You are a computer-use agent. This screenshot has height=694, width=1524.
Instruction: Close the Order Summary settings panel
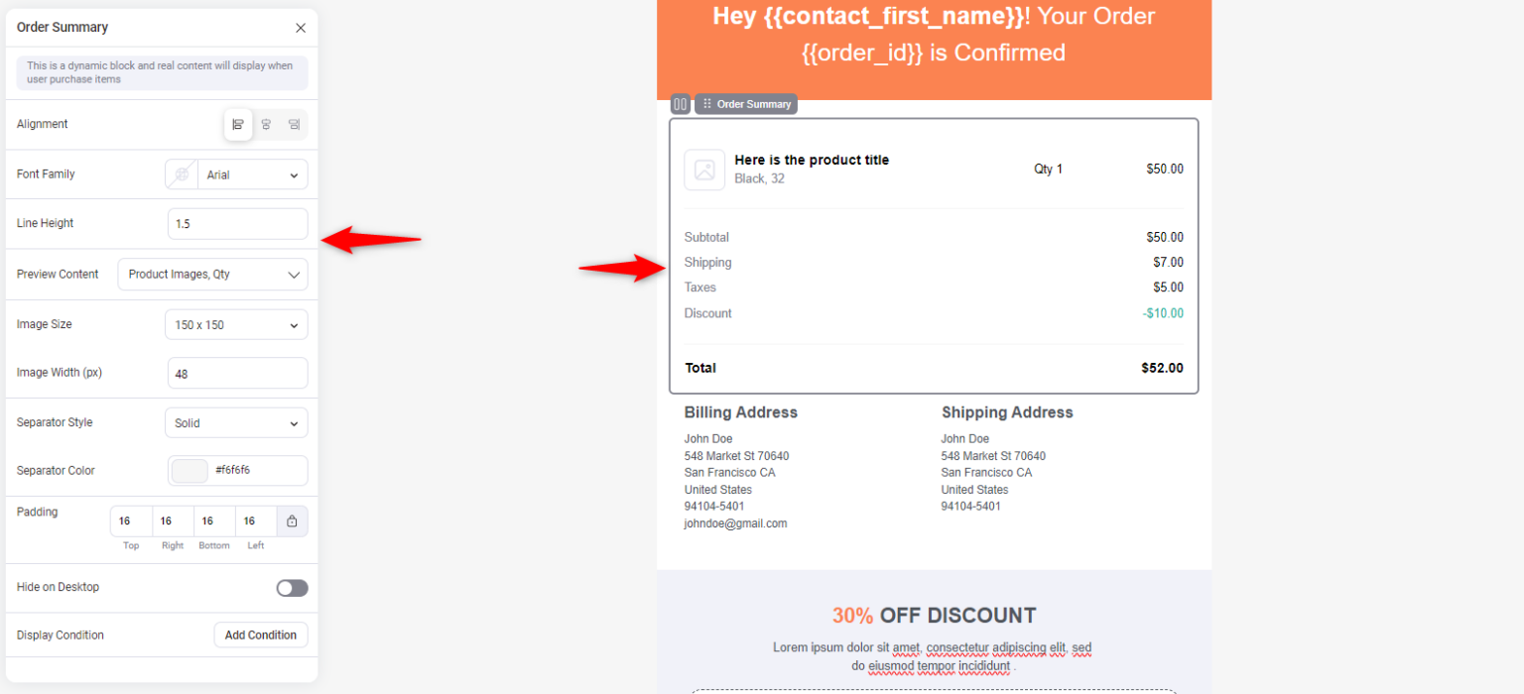tap(301, 27)
